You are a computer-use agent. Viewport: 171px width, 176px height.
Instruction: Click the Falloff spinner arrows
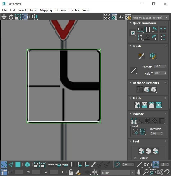pyautogui.click(x=165, y=73)
